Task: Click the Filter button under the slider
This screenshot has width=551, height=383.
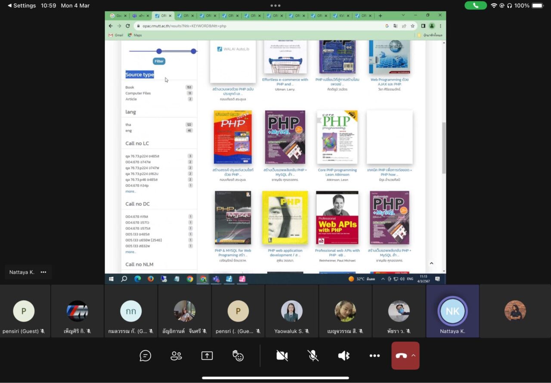Action: (159, 61)
